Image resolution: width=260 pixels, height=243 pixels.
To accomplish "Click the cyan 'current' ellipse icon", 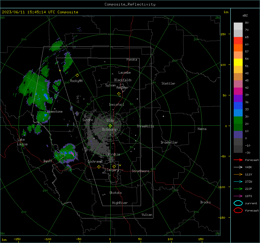I will 238,203.
